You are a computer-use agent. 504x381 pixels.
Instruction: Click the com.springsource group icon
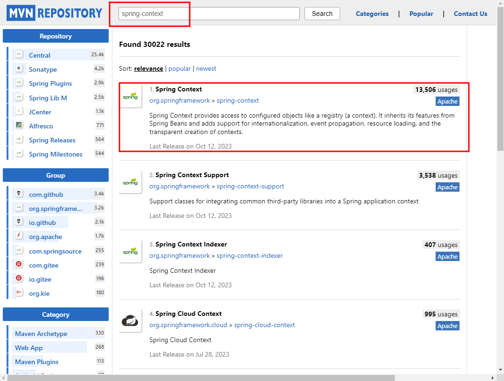19,250
